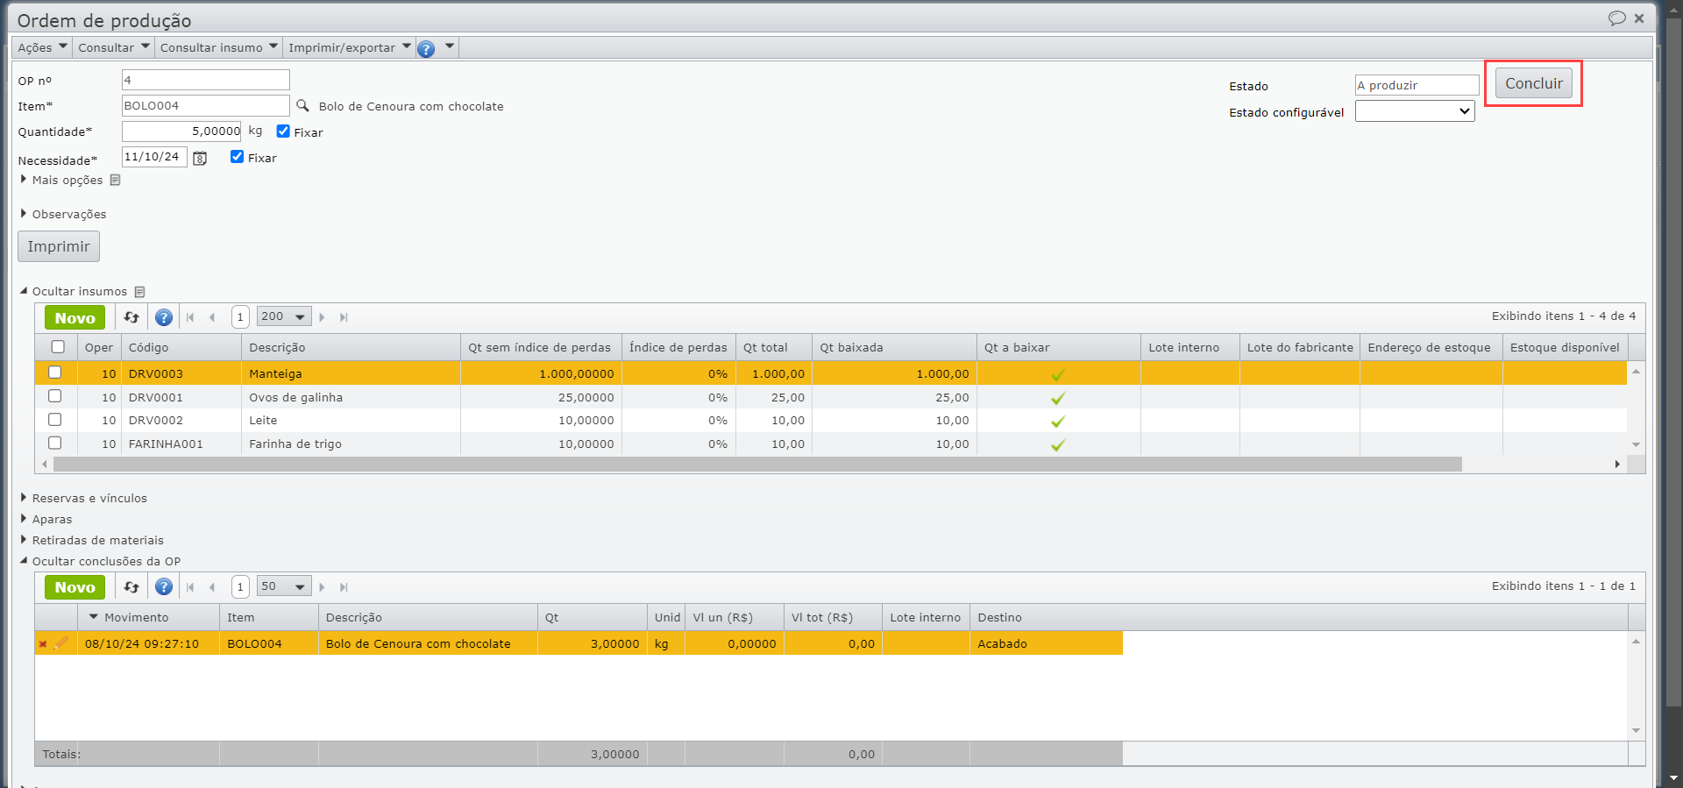Go to previous page of conclusões grid
This screenshot has height=788, width=1683.
(212, 587)
